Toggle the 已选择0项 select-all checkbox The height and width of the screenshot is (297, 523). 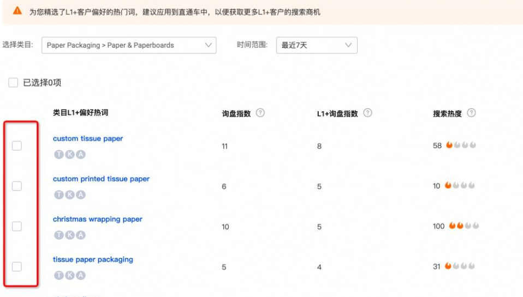click(13, 83)
